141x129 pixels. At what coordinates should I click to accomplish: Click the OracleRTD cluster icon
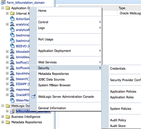point(12,95)
